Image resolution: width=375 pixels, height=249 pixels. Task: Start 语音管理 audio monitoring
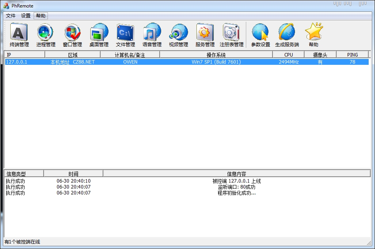[x=152, y=35]
